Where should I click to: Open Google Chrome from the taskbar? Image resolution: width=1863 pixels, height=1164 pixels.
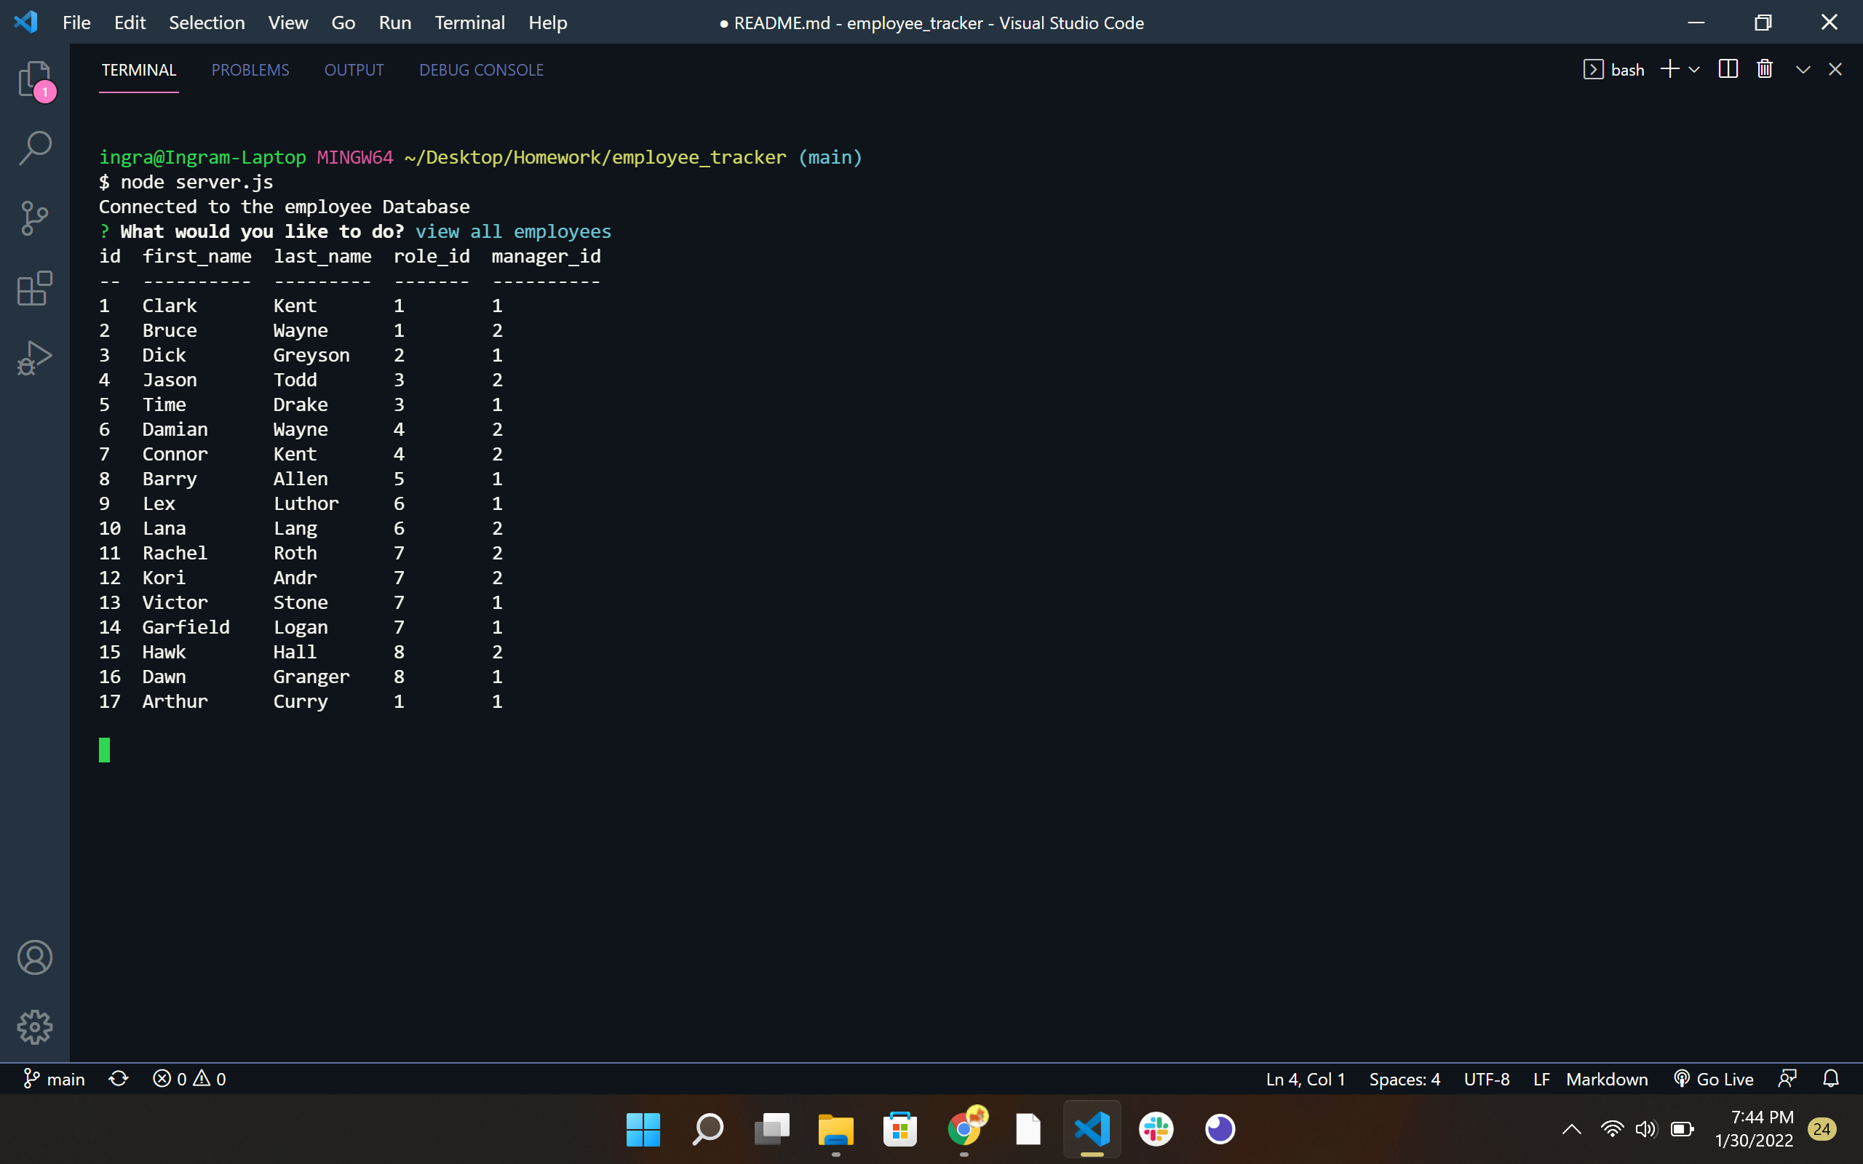coord(964,1129)
